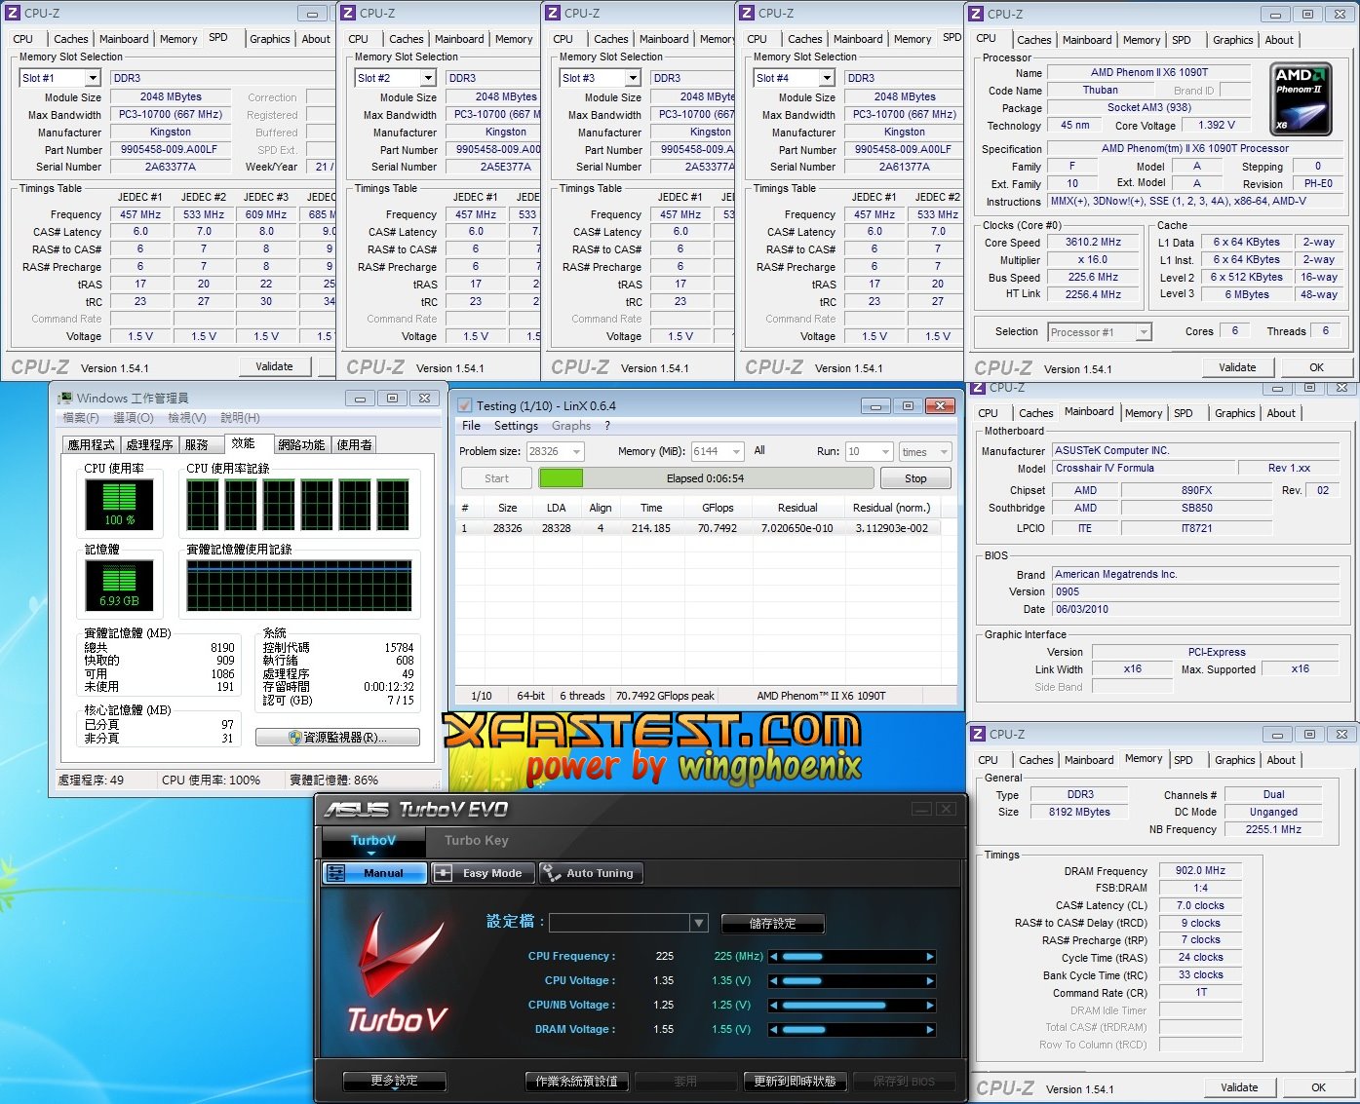Click the CPU-Z icon in Slot #1 window title
The width and height of the screenshot is (1360, 1104).
point(14,13)
